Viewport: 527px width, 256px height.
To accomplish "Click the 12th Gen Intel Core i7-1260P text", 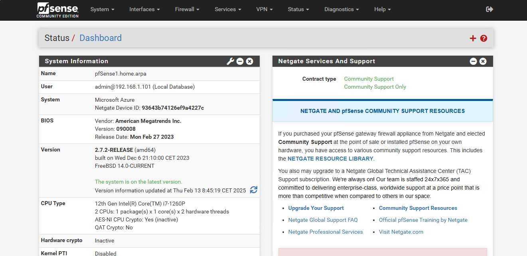I will pyautogui.click(x=140, y=204).
